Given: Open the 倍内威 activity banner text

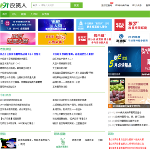Looking at the screenshot, I should pyautogui.click(x=100, y=39).
